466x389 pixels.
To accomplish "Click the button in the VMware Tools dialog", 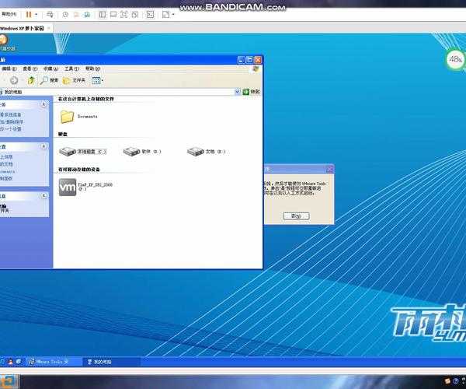I will (x=295, y=216).
